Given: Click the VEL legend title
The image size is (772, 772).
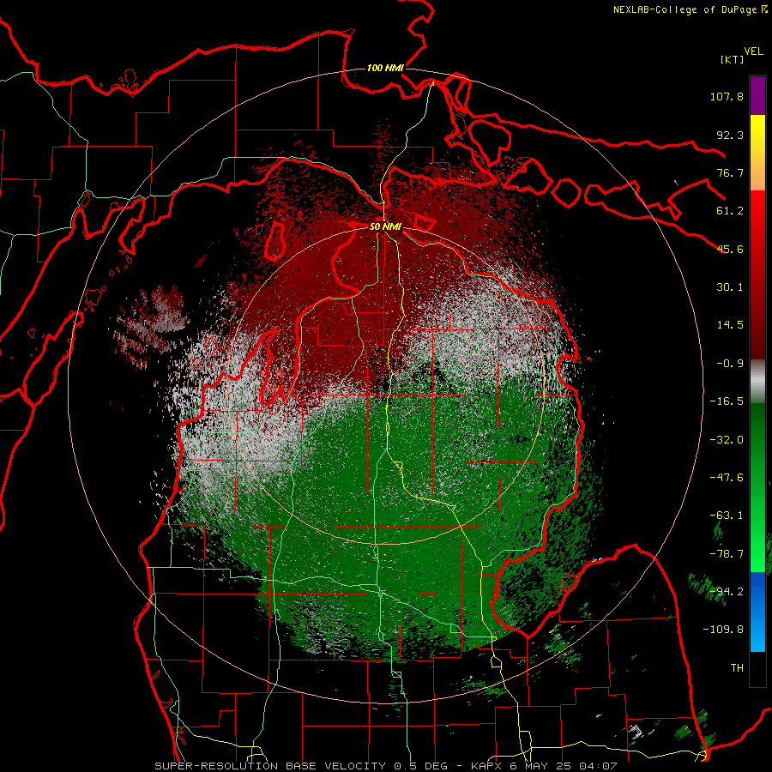Looking at the screenshot, I should click(x=753, y=51).
